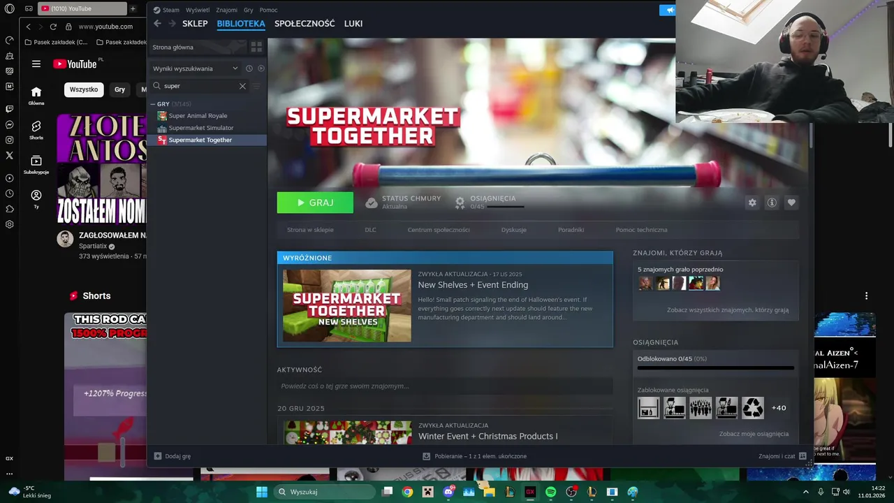Image resolution: width=894 pixels, height=503 pixels.
Task: Switch to SKLEP tab
Action: tap(195, 23)
